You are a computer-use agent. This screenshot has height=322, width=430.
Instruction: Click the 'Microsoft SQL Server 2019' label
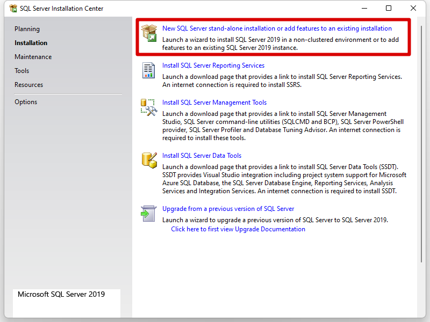tap(61, 294)
